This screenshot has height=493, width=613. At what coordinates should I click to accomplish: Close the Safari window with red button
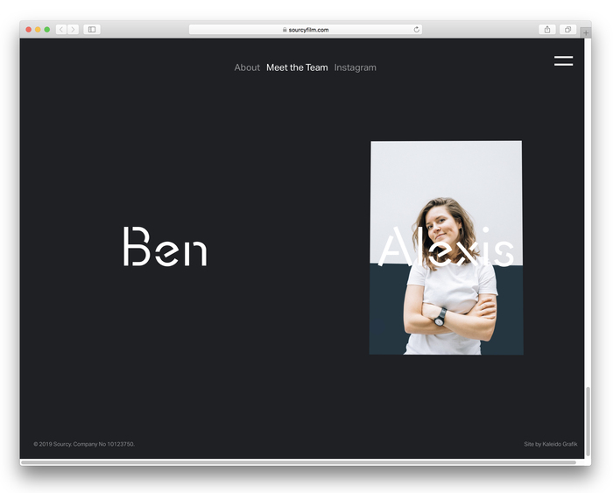(x=28, y=30)
